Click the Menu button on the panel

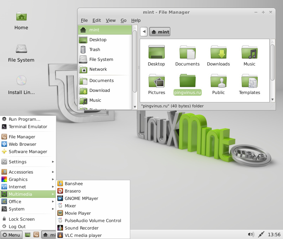(11, 235)
